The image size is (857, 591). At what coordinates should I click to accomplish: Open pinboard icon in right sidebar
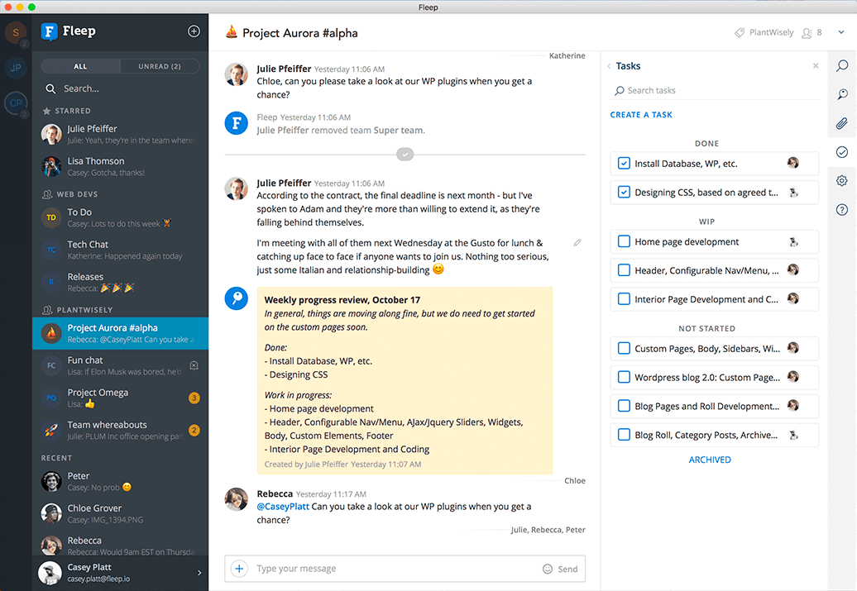pyautogui.click(x=842, y=94)
